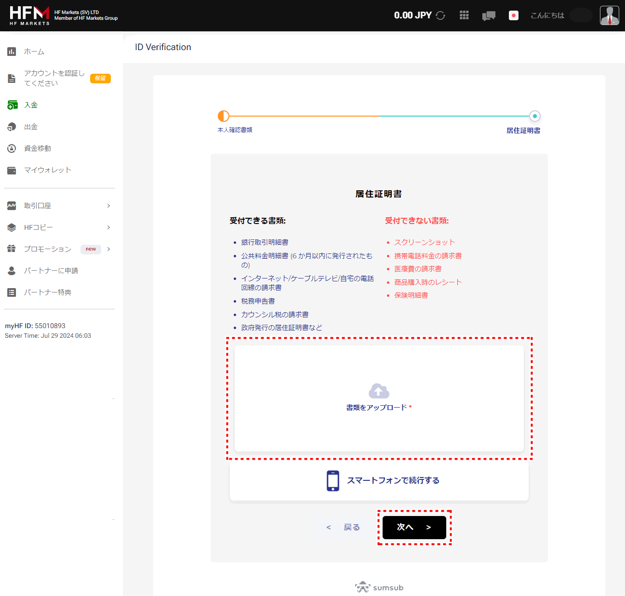Click the パートナーに申請 person icon
Viewport: 625px width, 596px height.
pos(12,271)
